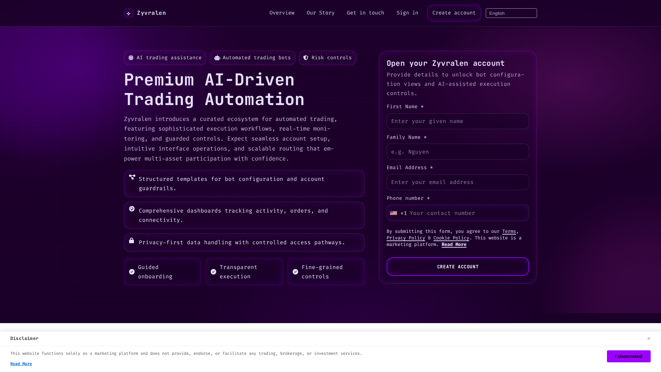Click the Automated trading bots tag
This screenshot has width=661, height=372.
(x=252, y=58)
